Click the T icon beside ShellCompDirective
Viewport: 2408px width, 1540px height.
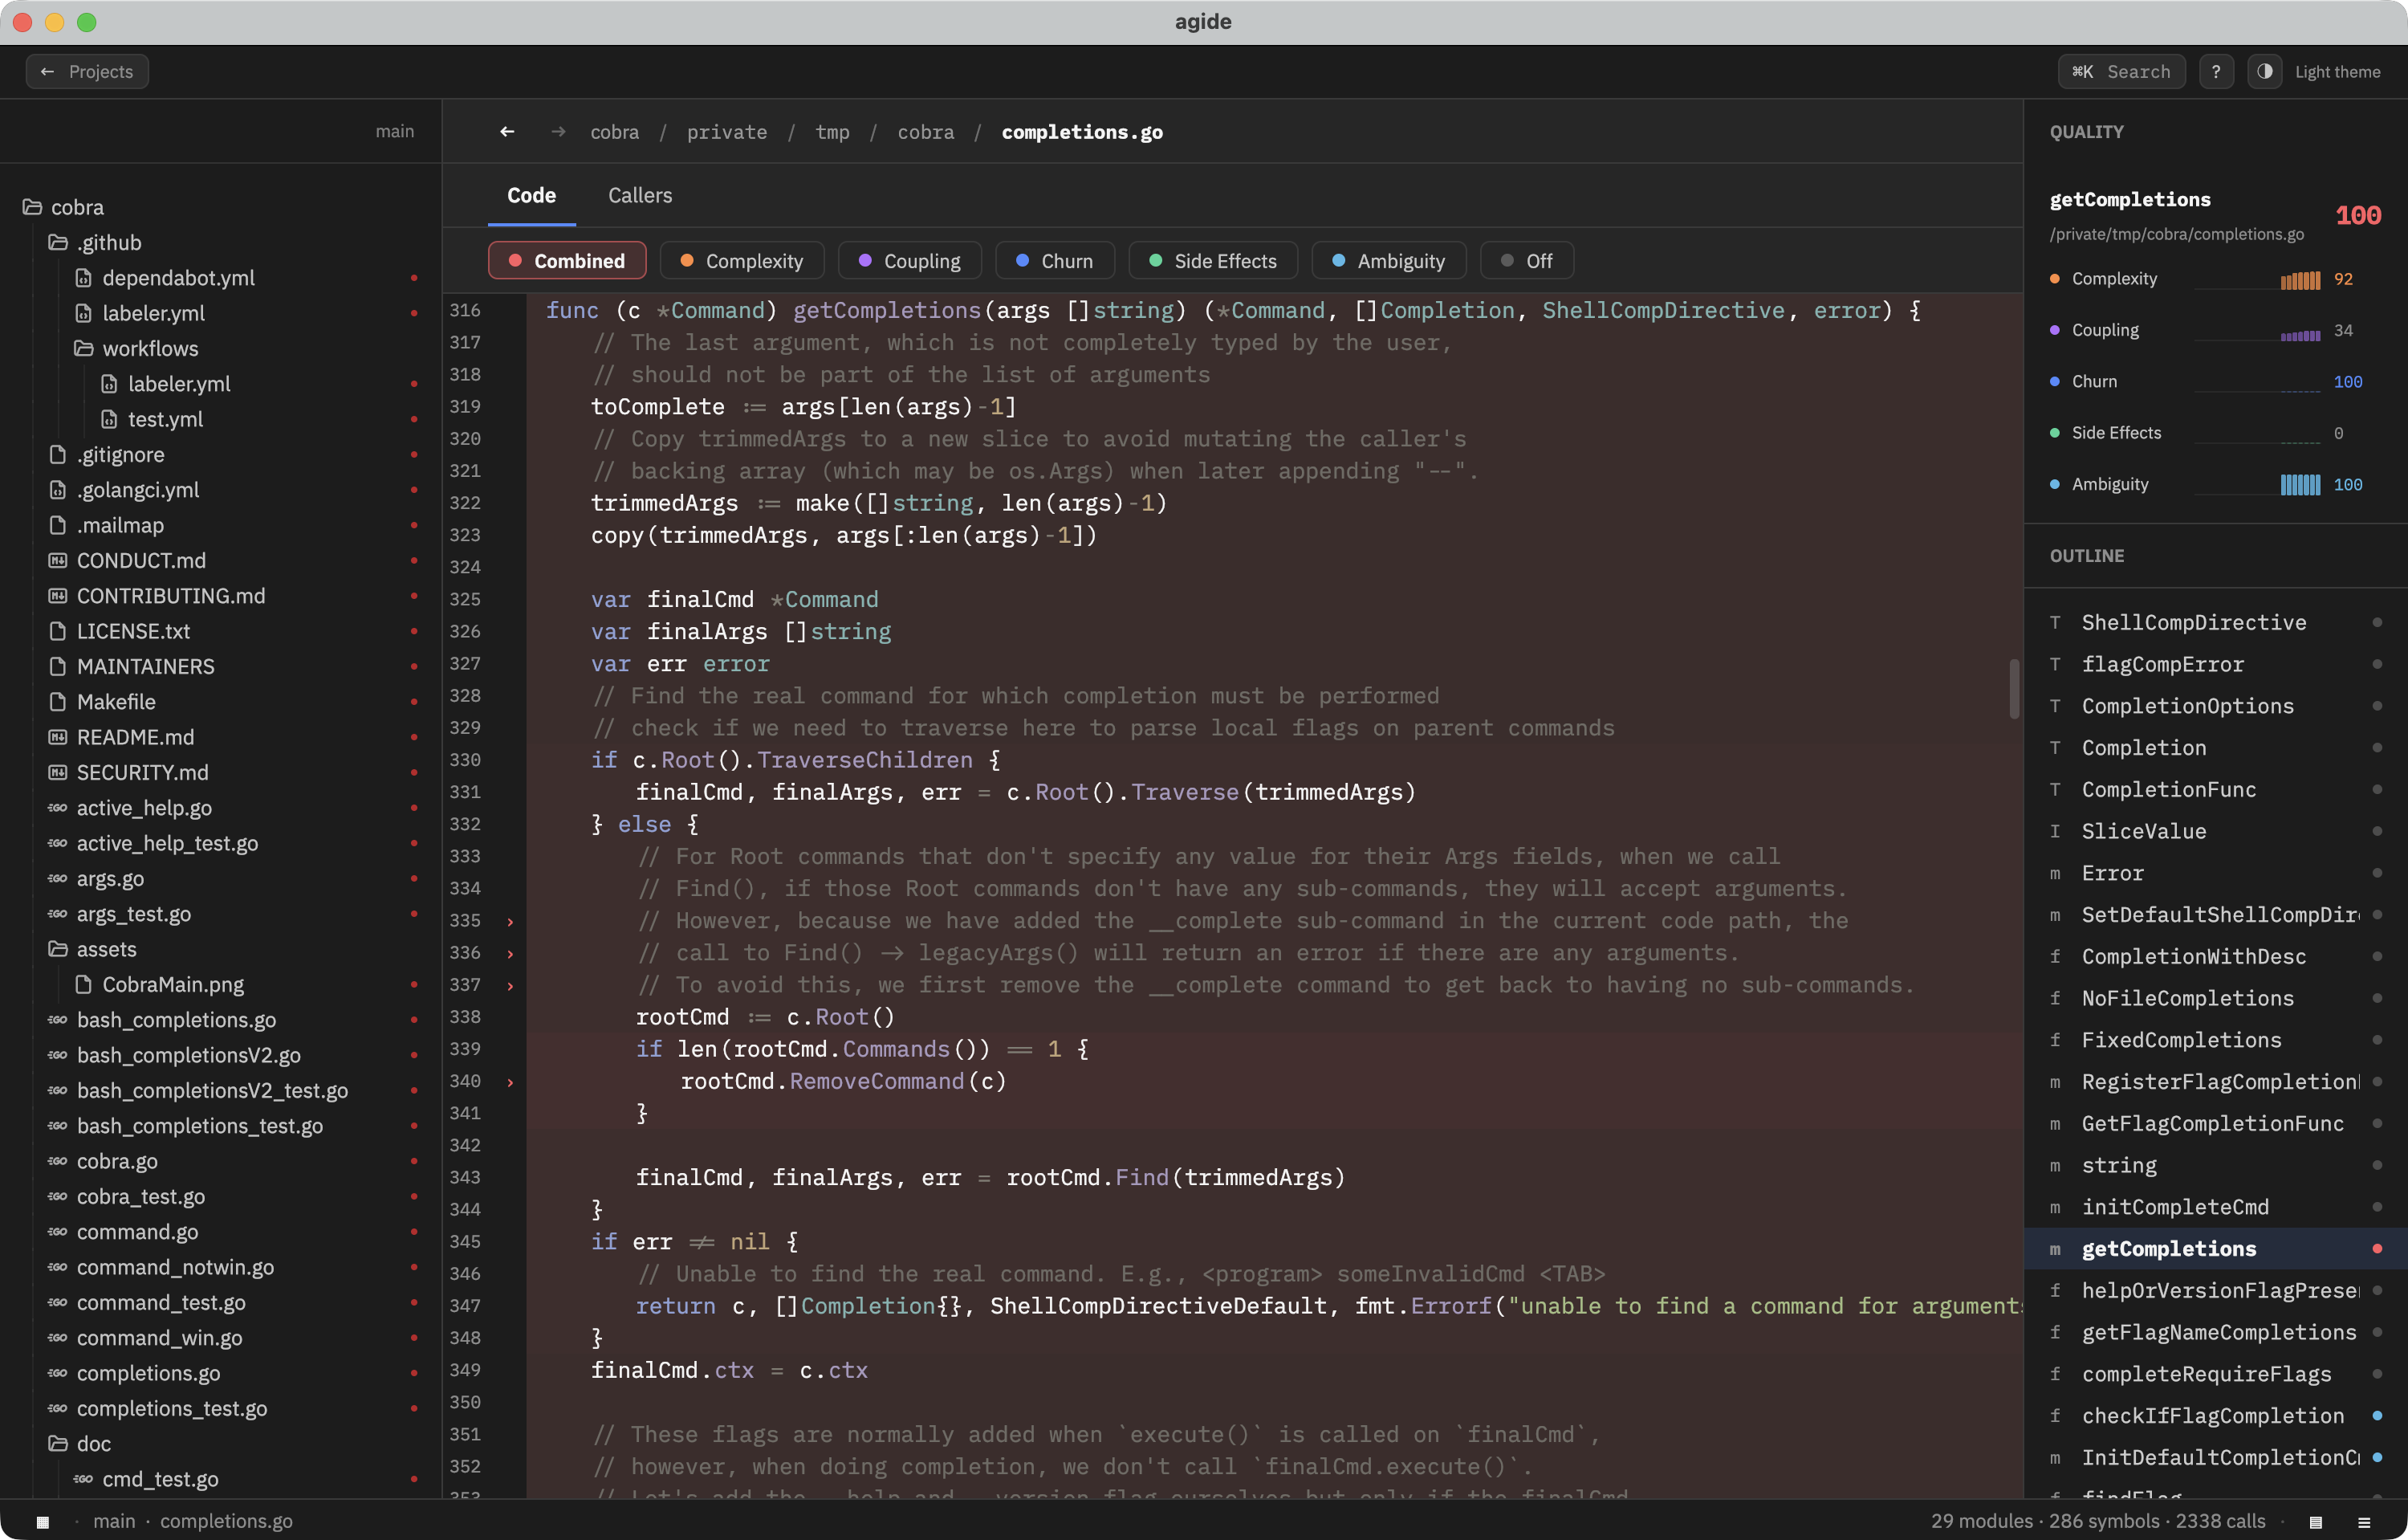pyautogui.click(x=2055, y=622)
